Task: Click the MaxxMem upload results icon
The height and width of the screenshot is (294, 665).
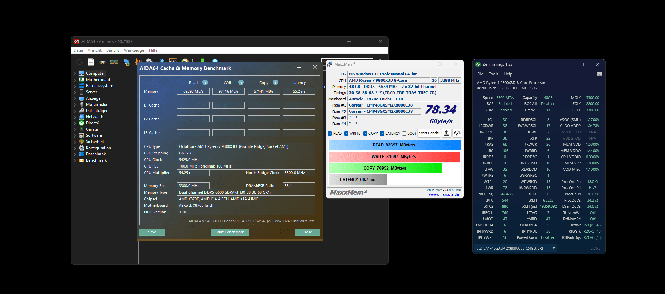Action: (x=446, y=133)
